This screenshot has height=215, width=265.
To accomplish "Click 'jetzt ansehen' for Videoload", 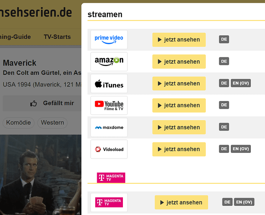I will pos(179,149).
